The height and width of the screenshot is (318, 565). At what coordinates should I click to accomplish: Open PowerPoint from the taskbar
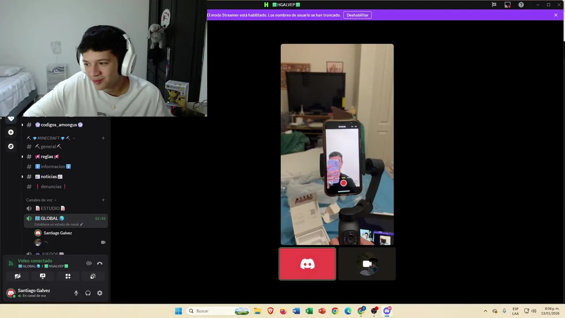pos(322,311)
